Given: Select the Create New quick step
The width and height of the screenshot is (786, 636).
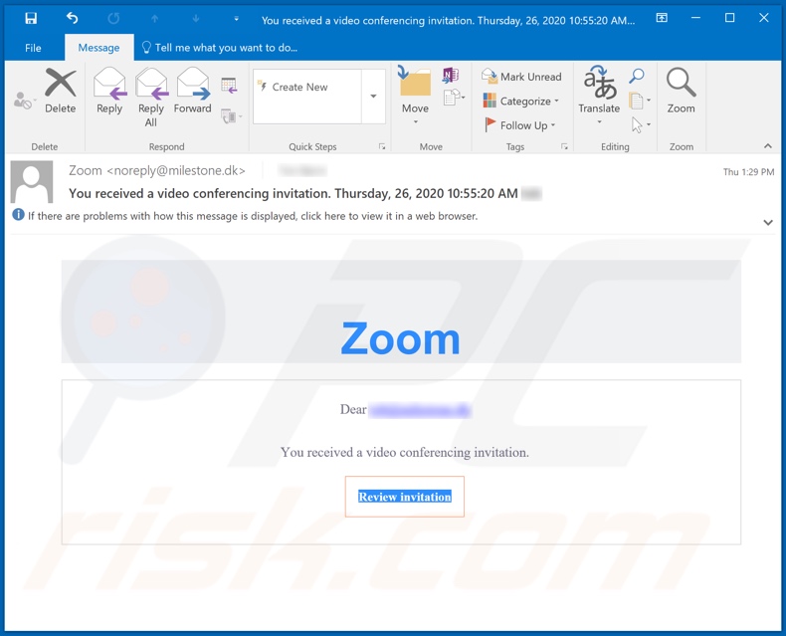Looking at the screenshot, I should (x=306, y=87).
